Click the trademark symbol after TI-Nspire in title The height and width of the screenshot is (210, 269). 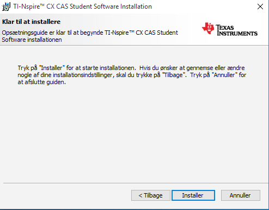tap(42, 4)
